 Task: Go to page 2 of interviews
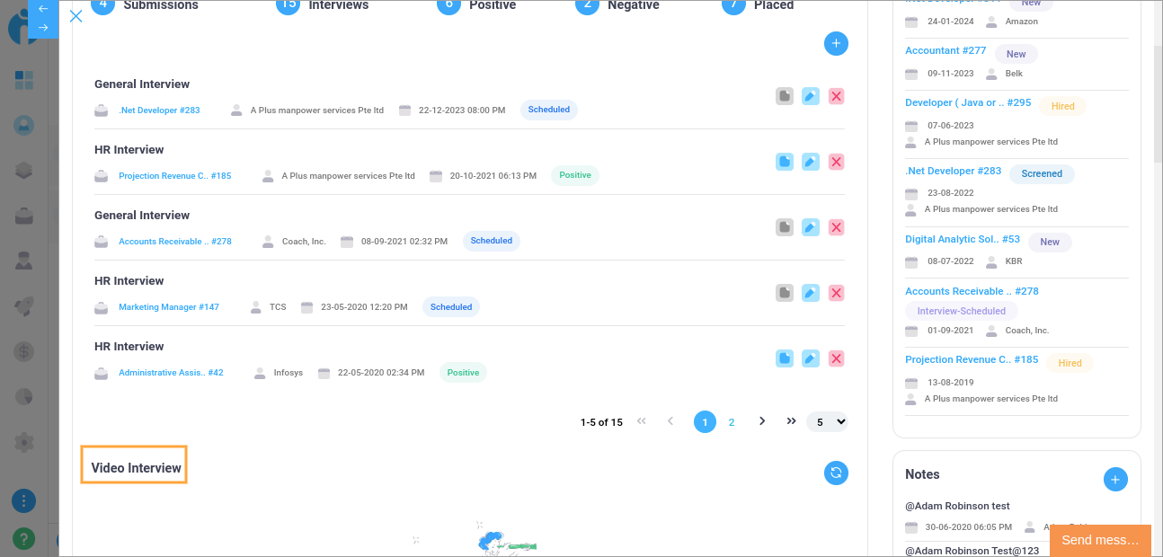(732, 422)
